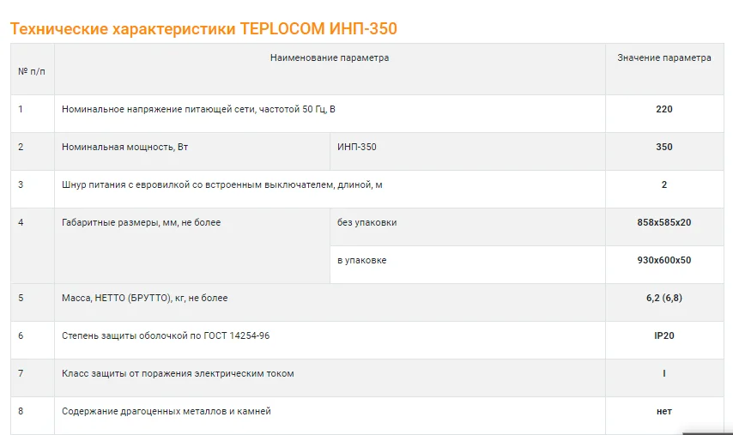Click the "в упаковке" cell
733x435 pixels.
(362, 260)
